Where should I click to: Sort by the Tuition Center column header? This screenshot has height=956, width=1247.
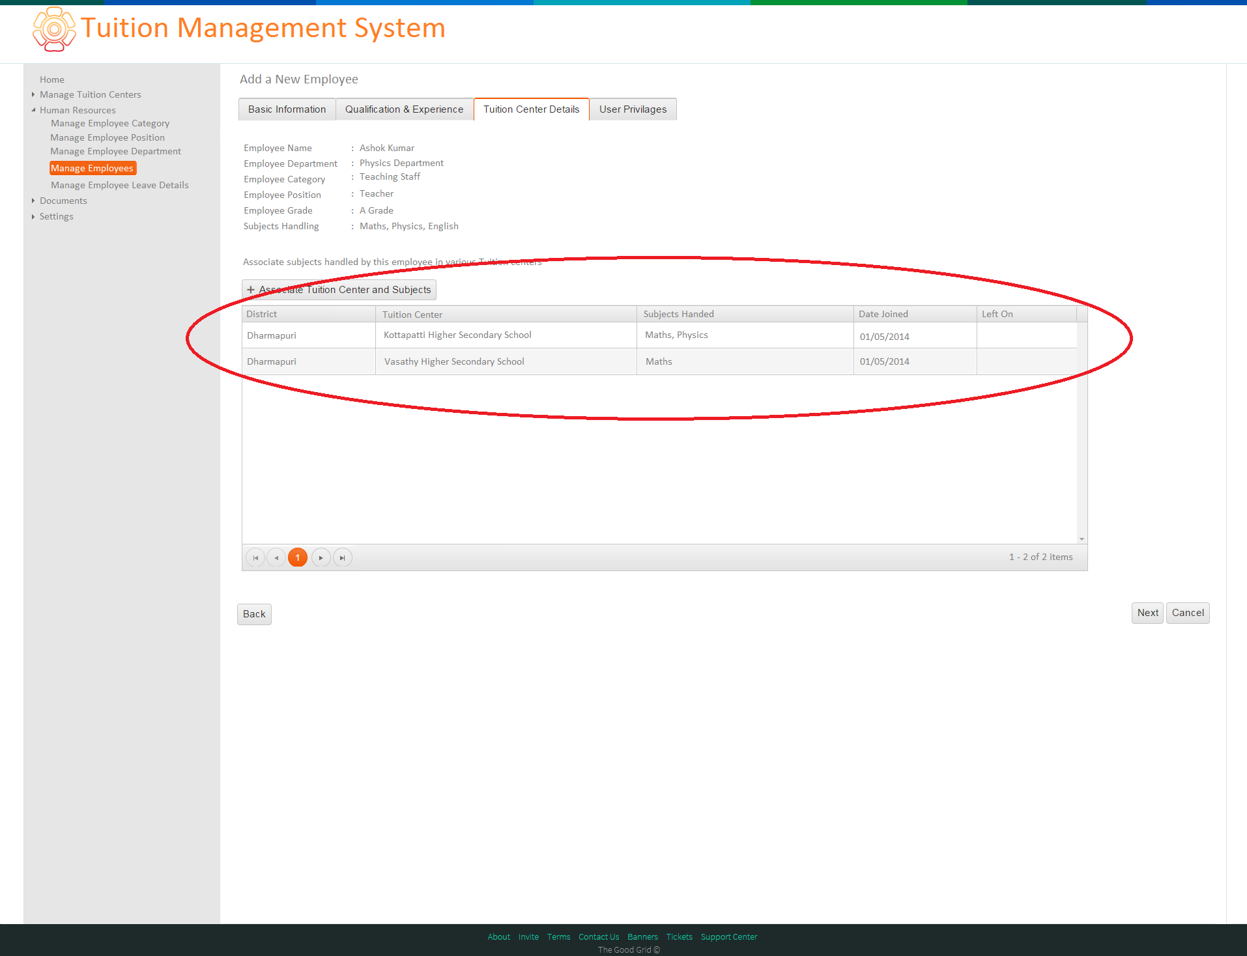(506, 314)
